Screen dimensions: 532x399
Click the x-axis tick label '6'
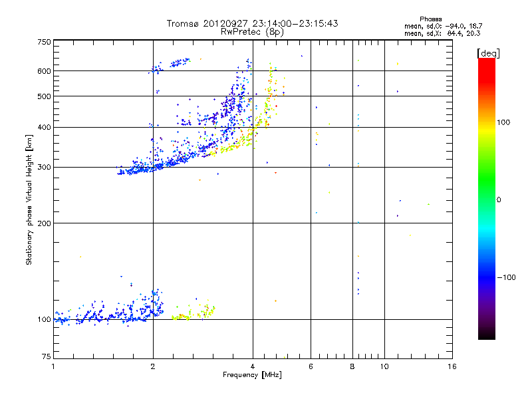[x=311, y=366]
